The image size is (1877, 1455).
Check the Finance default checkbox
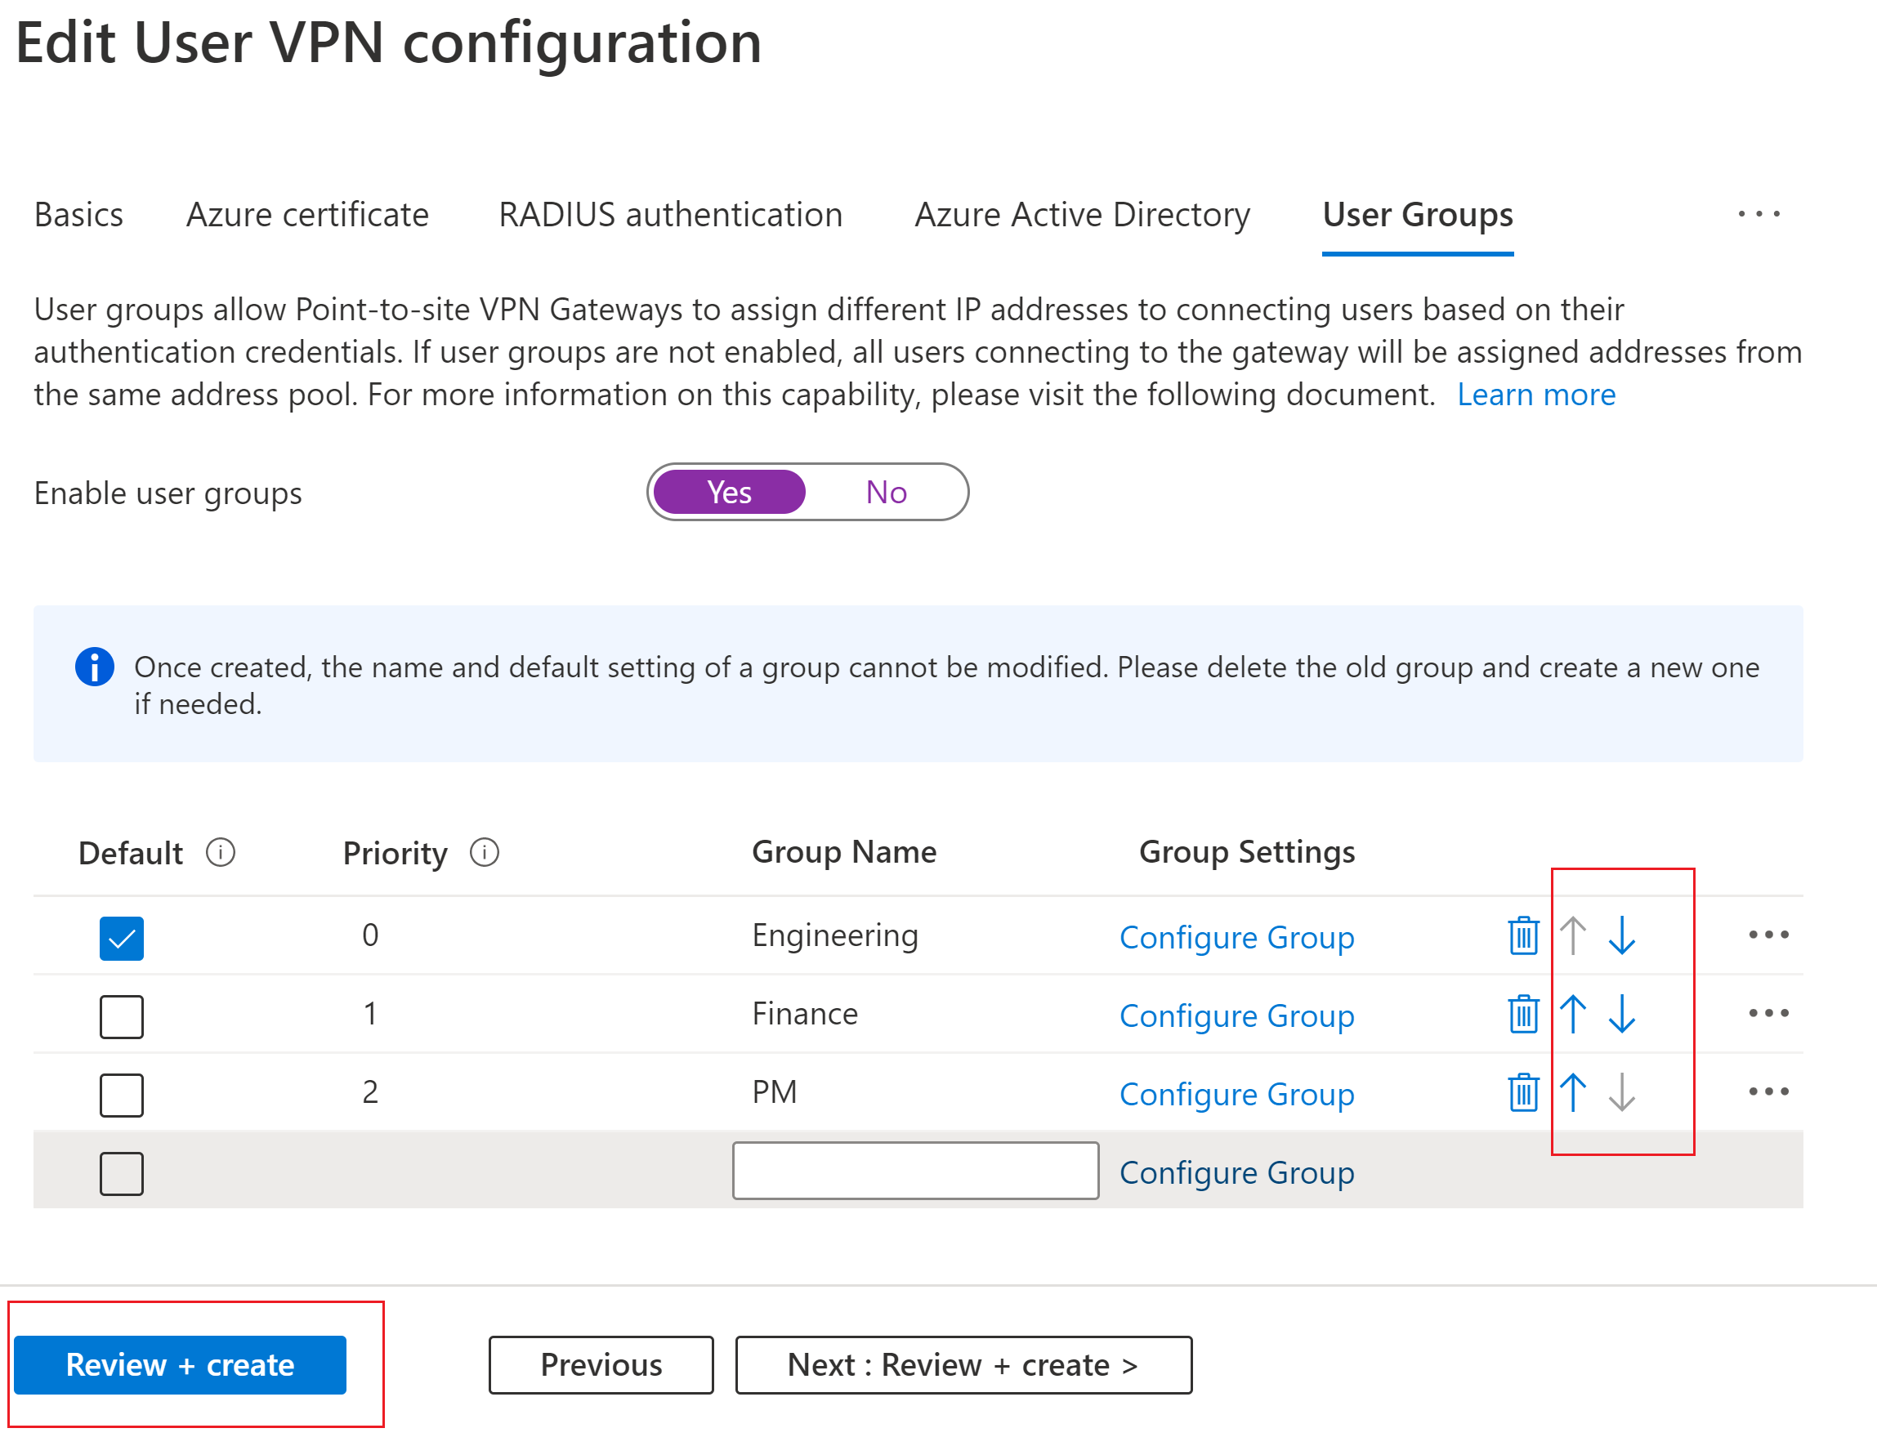(x=121, y=1016)
